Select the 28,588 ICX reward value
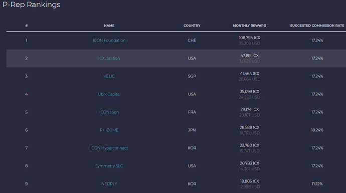Viewport: 346px width, 193px height. [249, 127]
